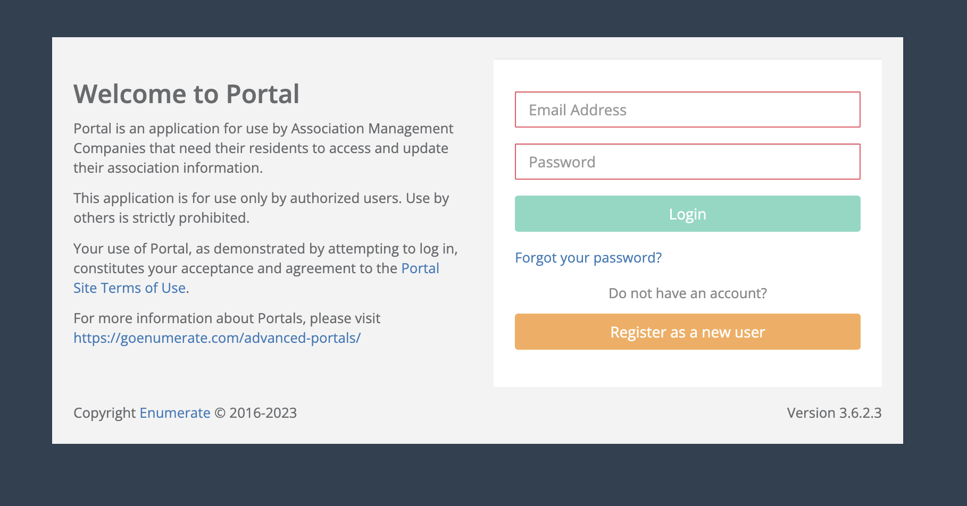
Task: Click the word "Copyright" in the footer
Action: (x=105, y=413)
